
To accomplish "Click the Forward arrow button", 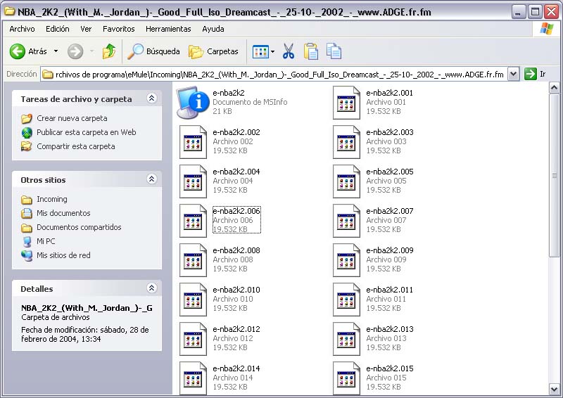I will [x=75, y=51].
